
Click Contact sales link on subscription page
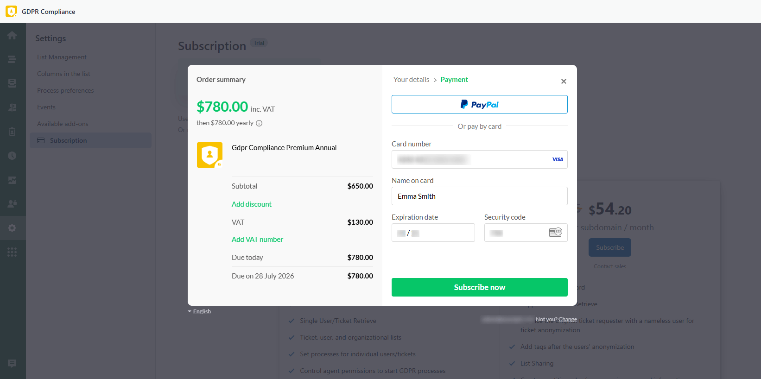coord(610,266)
